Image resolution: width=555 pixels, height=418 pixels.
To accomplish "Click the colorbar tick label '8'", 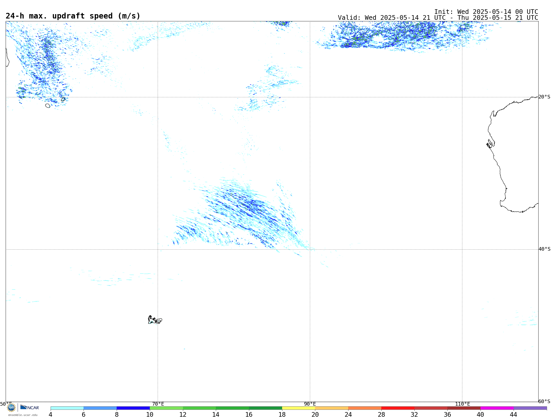I will (x=117, y=414).
